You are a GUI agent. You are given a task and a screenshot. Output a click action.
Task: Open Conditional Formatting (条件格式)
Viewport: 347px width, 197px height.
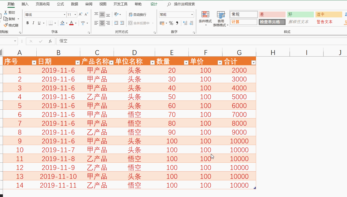click(x=205, y=19)
